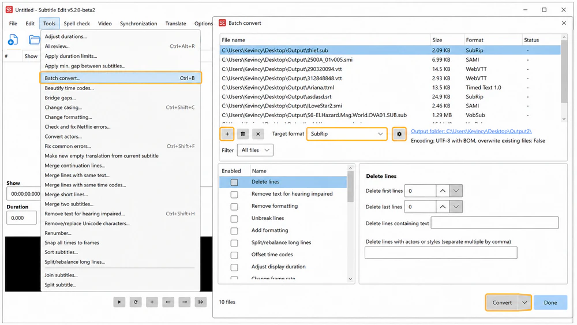Click the new subtitle file icon
577x325 pixels.
point(13,40)
